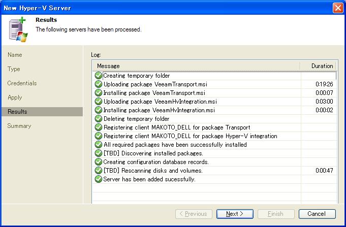This screenshot has height=227, width=346.
Task: Click success icon beside Uploading package VeeamTransport.msi
Action: 98,84
